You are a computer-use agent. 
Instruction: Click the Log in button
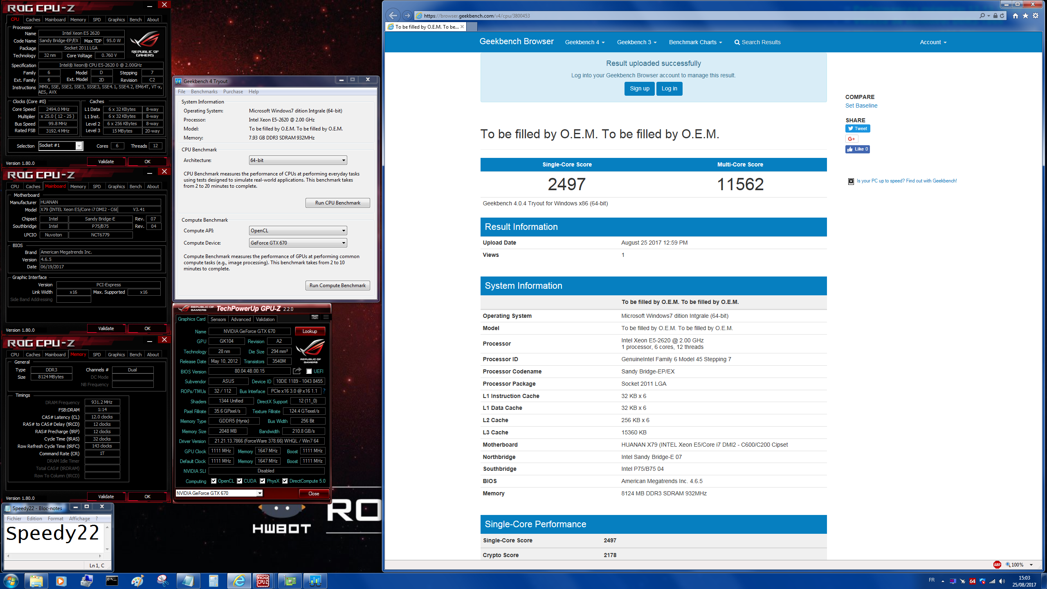click(x=670, y=89)
